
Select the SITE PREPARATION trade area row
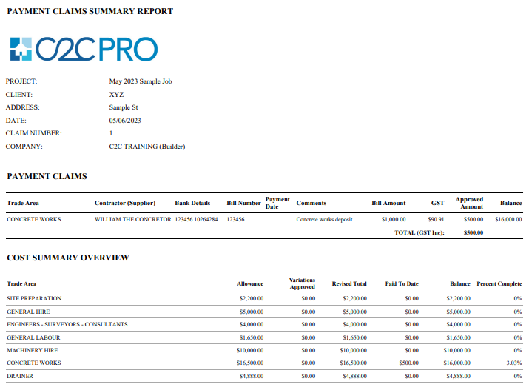click(x=34, y=298)
